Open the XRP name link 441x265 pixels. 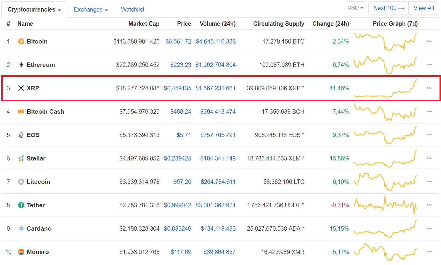(x=33, y=88)
